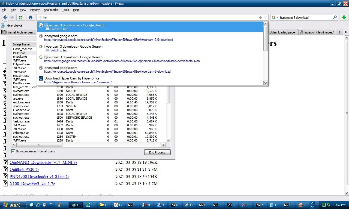349x209 pixels.
Task: Launch Internet Explorer from Quick Launch
Action: click(x=38, y=205)
